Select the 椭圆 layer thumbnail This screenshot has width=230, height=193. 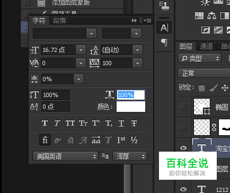click(x=202, y=107)
